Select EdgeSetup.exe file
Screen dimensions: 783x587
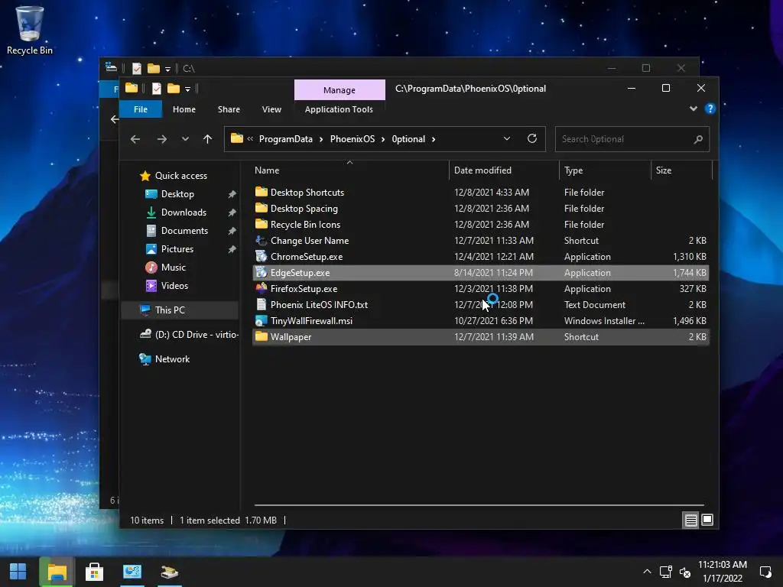click(480, 273)
